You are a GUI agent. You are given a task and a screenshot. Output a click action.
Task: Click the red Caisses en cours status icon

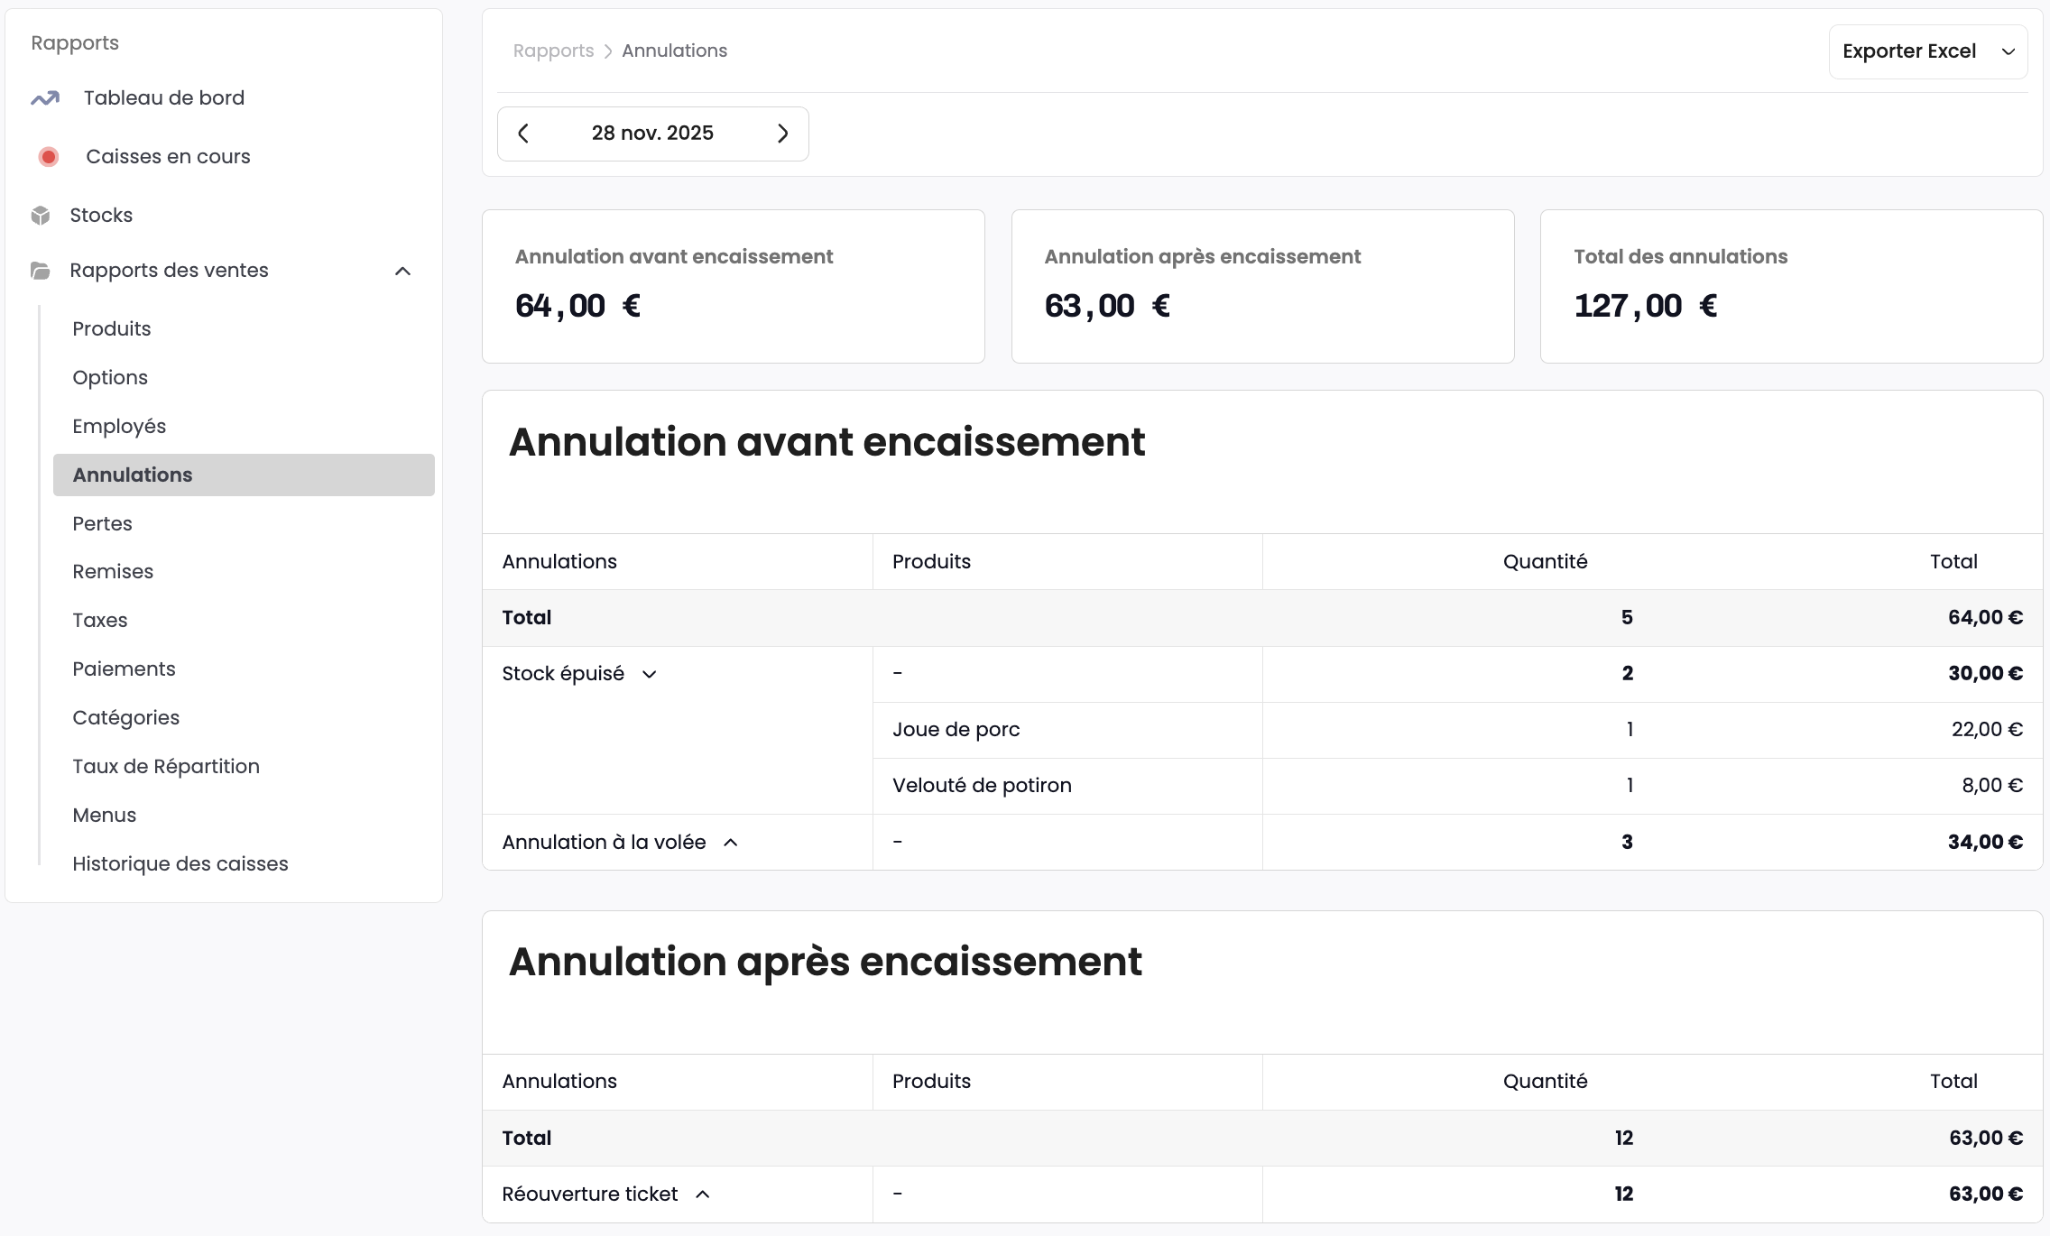(x=49, y=156)
